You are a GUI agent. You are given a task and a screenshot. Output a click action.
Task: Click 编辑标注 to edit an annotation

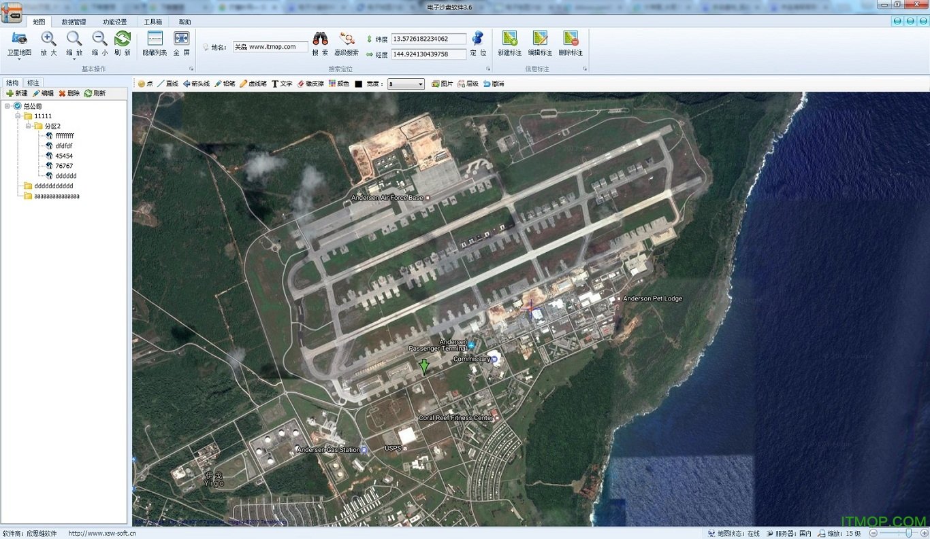point(540,44)
